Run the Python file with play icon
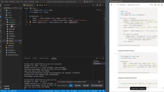 93,5
